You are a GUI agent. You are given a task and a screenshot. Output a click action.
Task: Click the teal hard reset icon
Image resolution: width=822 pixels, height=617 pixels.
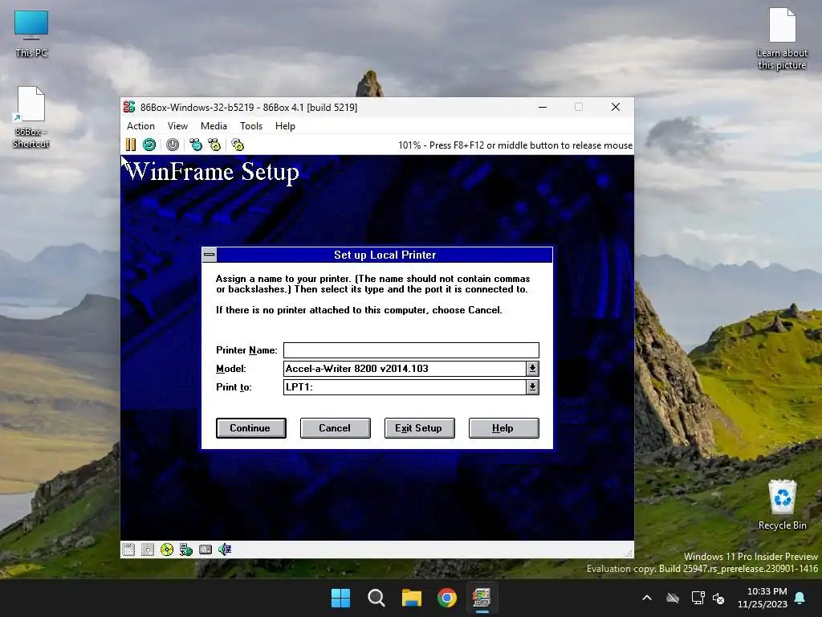point(149,145)
